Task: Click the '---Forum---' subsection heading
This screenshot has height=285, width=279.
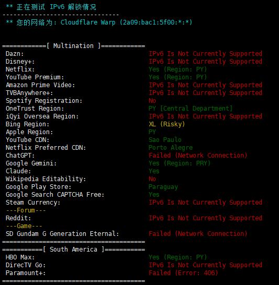Action: coord(26,210)
